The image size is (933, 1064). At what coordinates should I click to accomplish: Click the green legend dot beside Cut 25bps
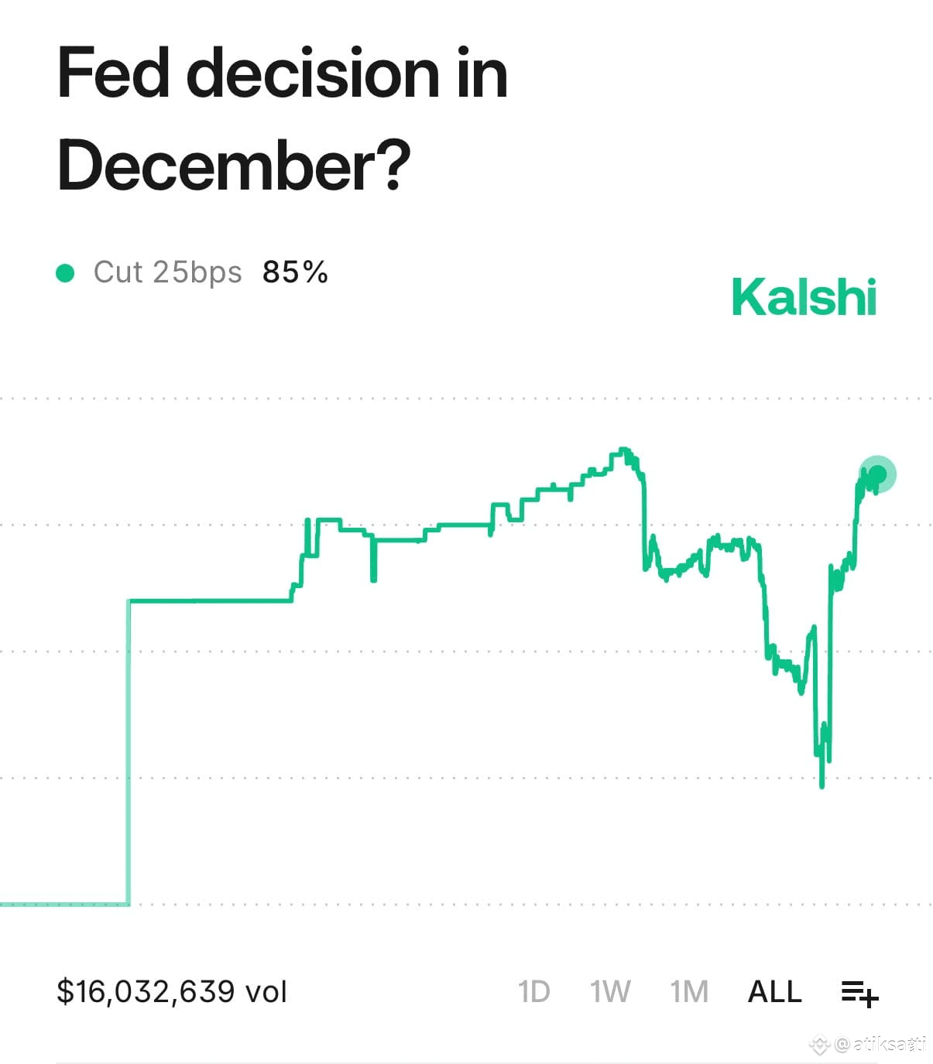pos(66,272)
